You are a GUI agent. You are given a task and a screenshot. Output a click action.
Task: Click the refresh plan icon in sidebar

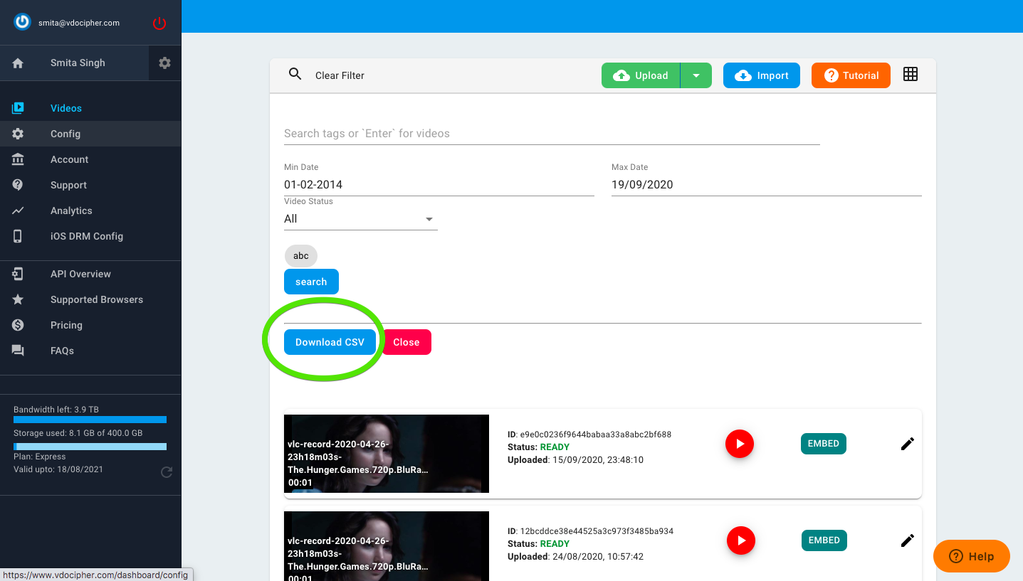(167, 471)
